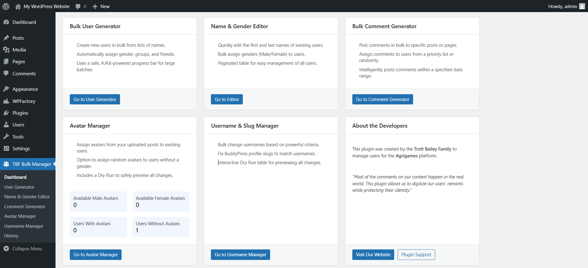
Task: Click the Tools wrench icon
Action: pyautogui.click(x=6, y=137)
